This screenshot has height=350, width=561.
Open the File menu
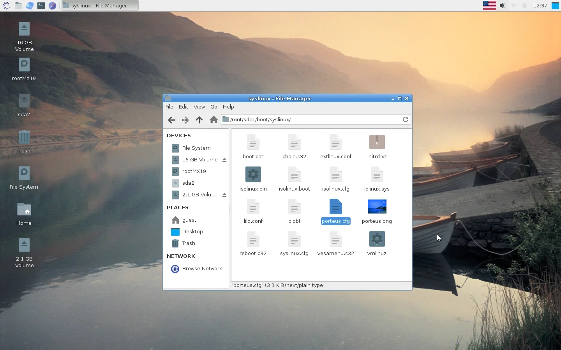click(169, 107)
